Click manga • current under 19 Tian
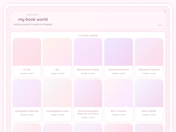Screen dimensions: 176x132 pyautogui.click(x=27, y=73)
